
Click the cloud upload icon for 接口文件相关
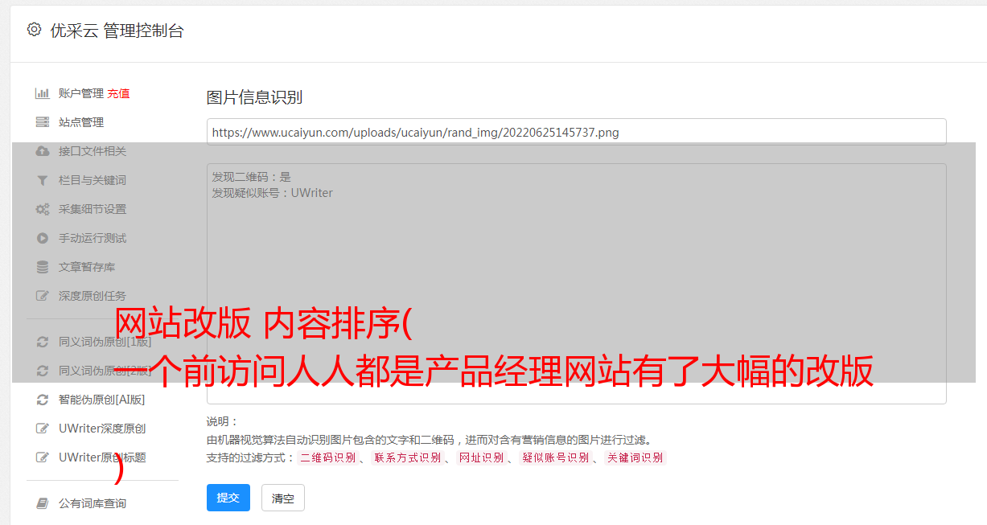pos(43,151)
